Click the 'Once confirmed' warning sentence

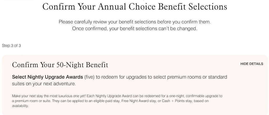(134, 28)
